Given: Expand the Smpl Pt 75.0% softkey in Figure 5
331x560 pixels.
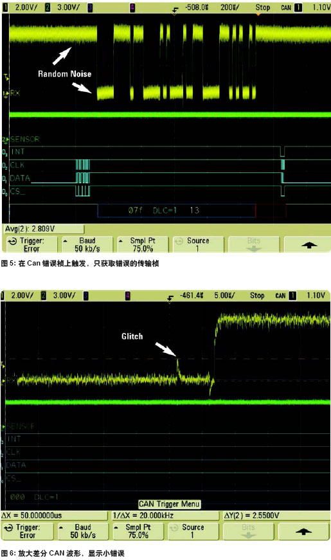Looking at the screenshot, I should coord(143,245).
